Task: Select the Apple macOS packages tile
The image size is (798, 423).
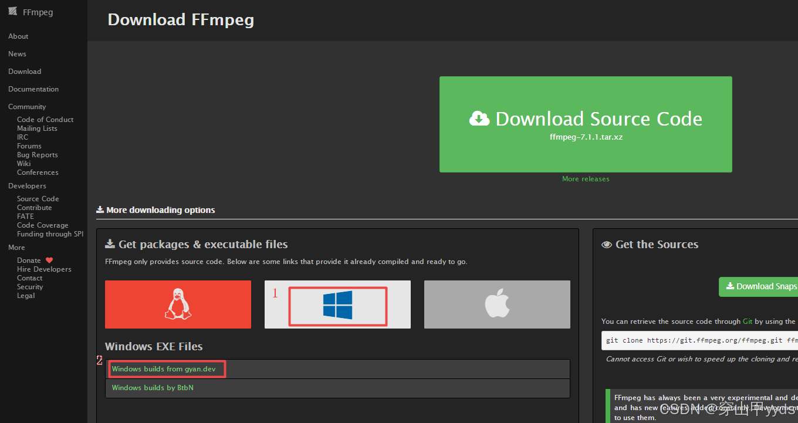Action: coord(497,304)
